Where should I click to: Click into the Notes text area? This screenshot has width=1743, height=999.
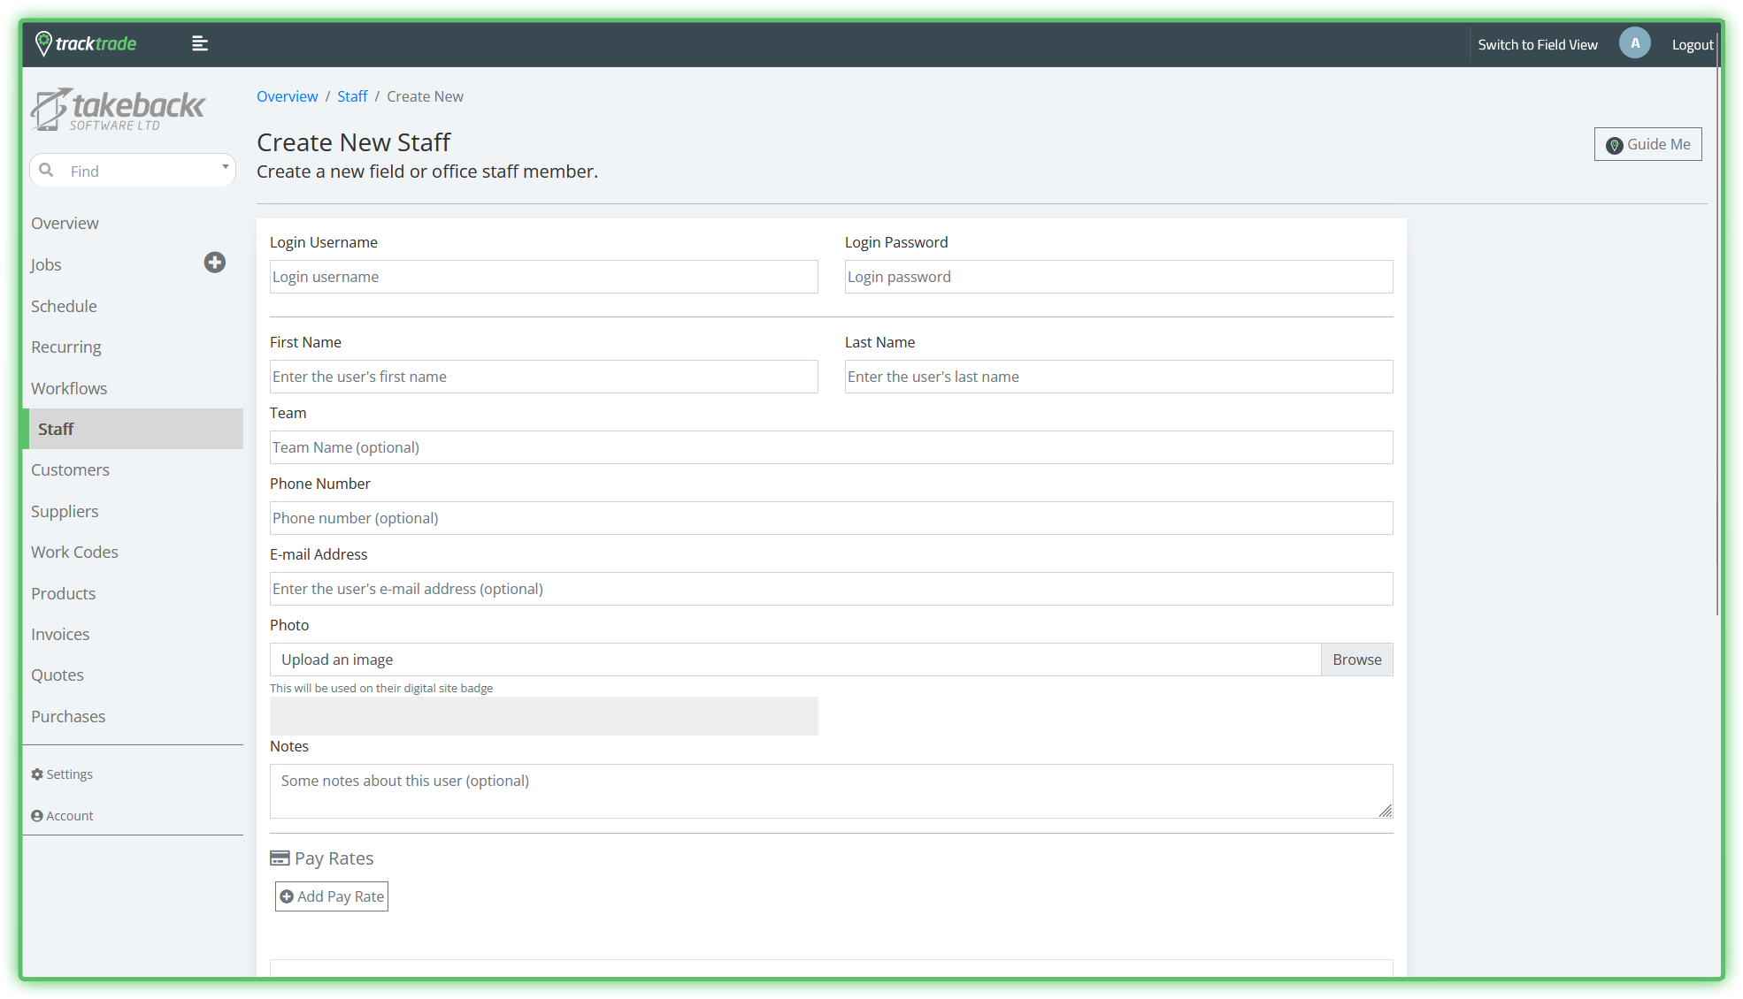(x=831, y=791)
